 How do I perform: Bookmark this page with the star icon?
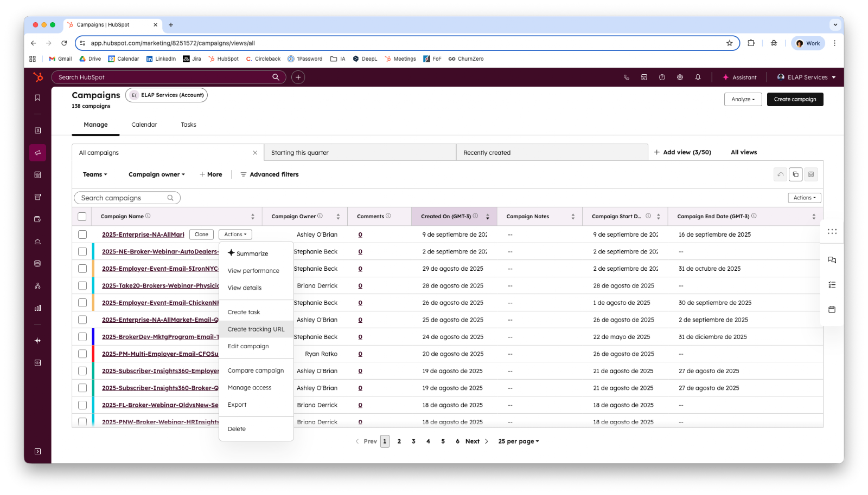coord(730,43)
